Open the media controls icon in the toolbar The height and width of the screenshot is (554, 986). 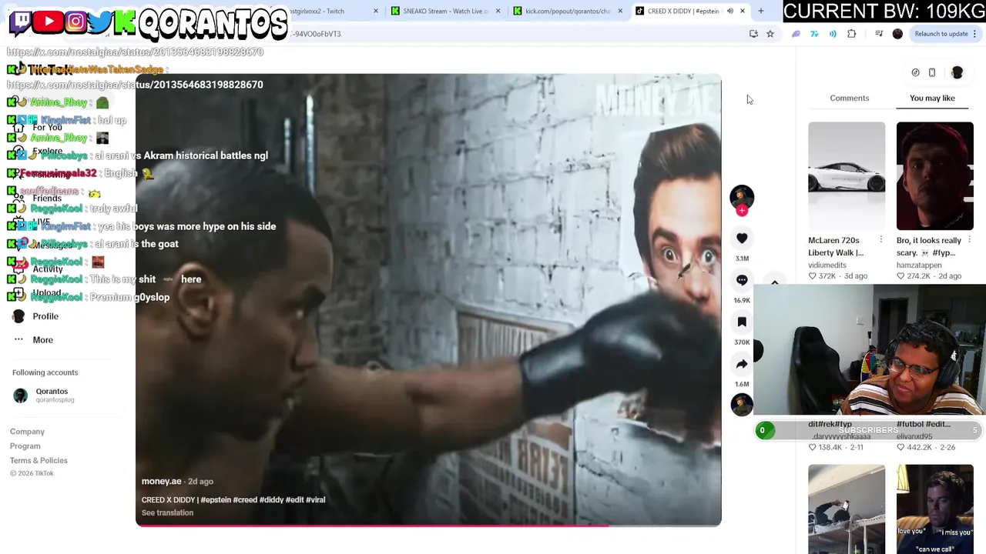[879, 34]
